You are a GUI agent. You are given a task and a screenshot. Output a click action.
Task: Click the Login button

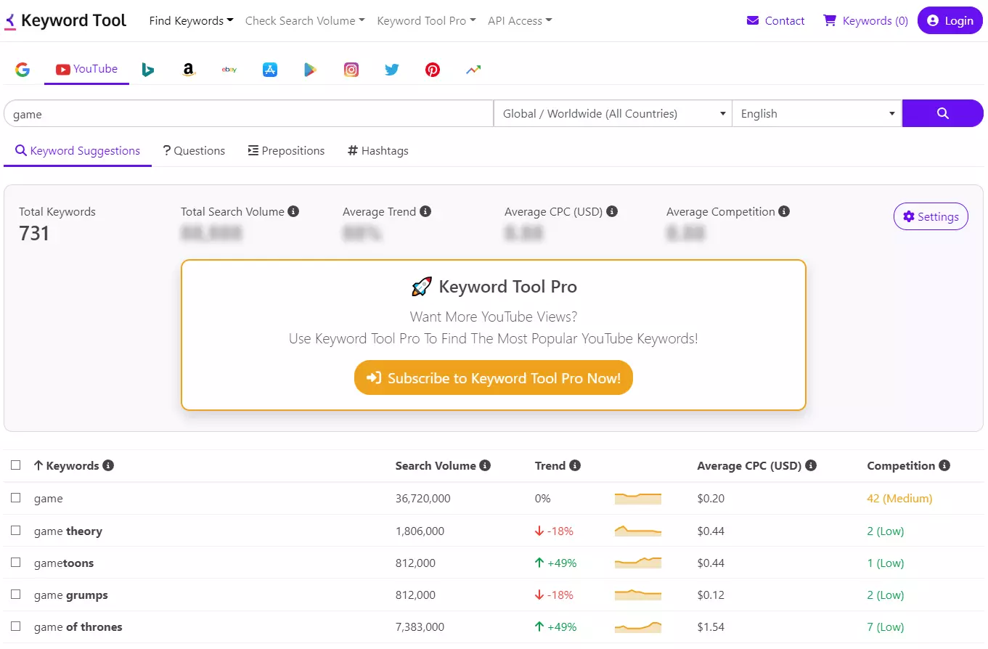(x=950, y=20)
